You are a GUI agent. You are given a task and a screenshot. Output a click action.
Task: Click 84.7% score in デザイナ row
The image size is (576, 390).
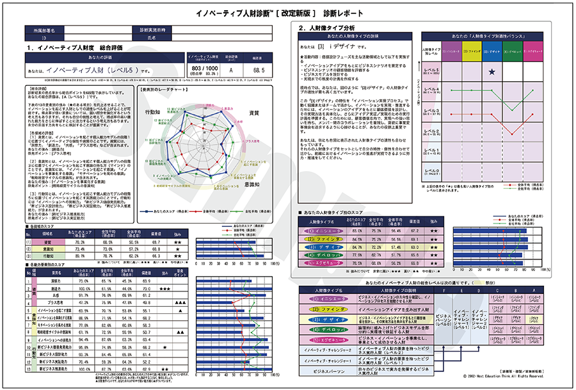click(356, 247)
